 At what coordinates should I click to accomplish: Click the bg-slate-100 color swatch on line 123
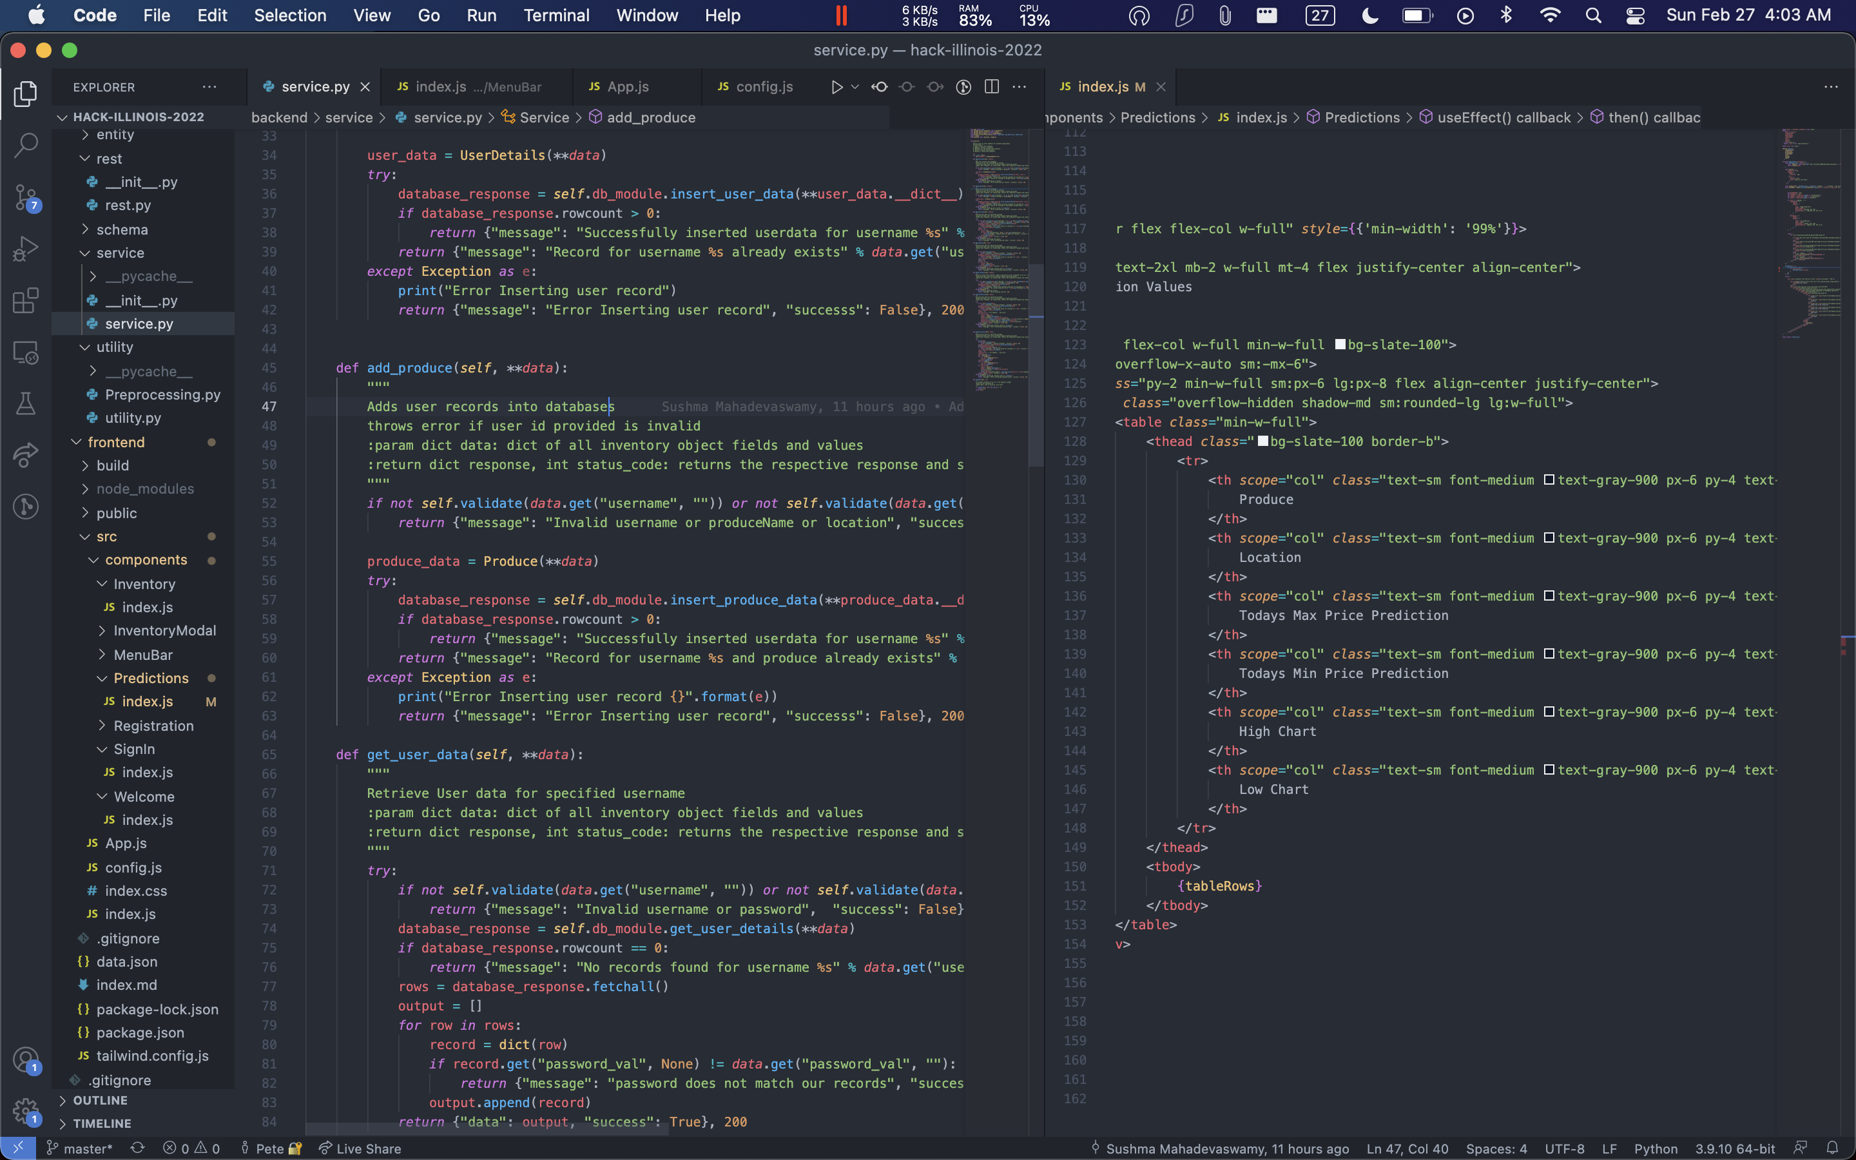[1340, 345]
